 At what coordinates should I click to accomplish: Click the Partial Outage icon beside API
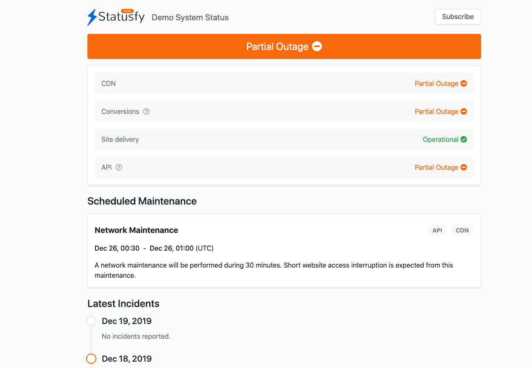(463, 167)
